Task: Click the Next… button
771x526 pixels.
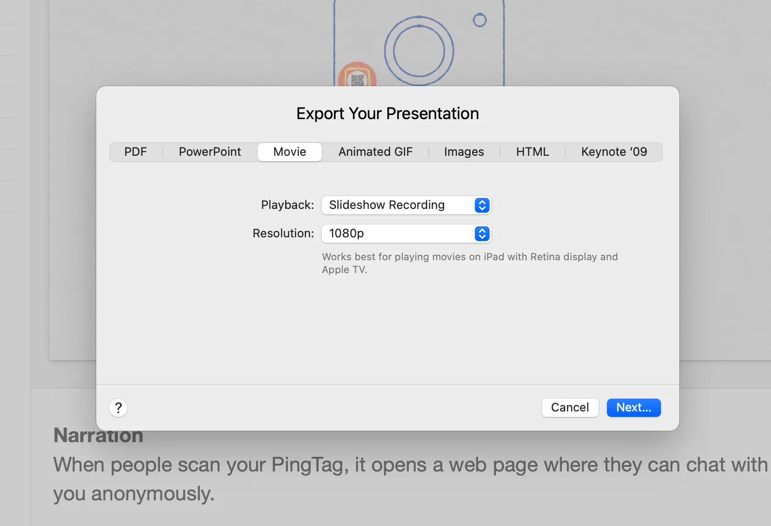Action: click(x=633, y=407)
